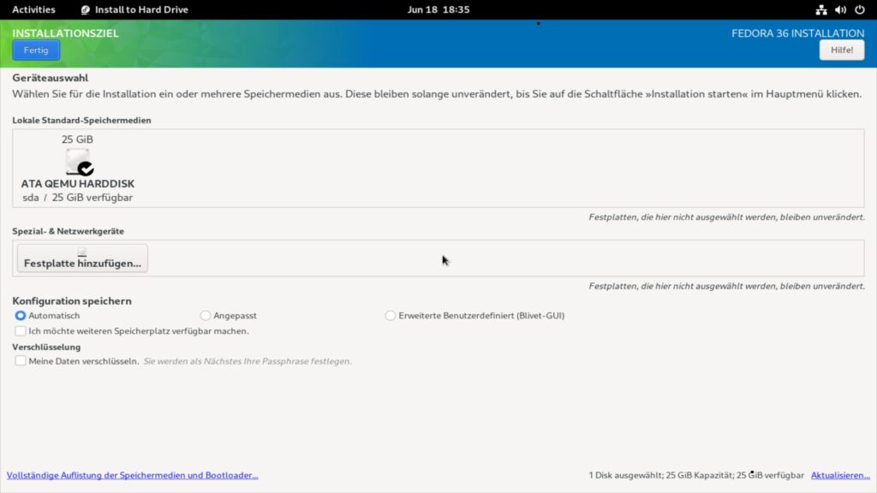The width and height of the screenshot is (877, 493).
Task: Select Erweiterte Benutzerdefiniert (Blivet-GUI) option
Action: 390,316
